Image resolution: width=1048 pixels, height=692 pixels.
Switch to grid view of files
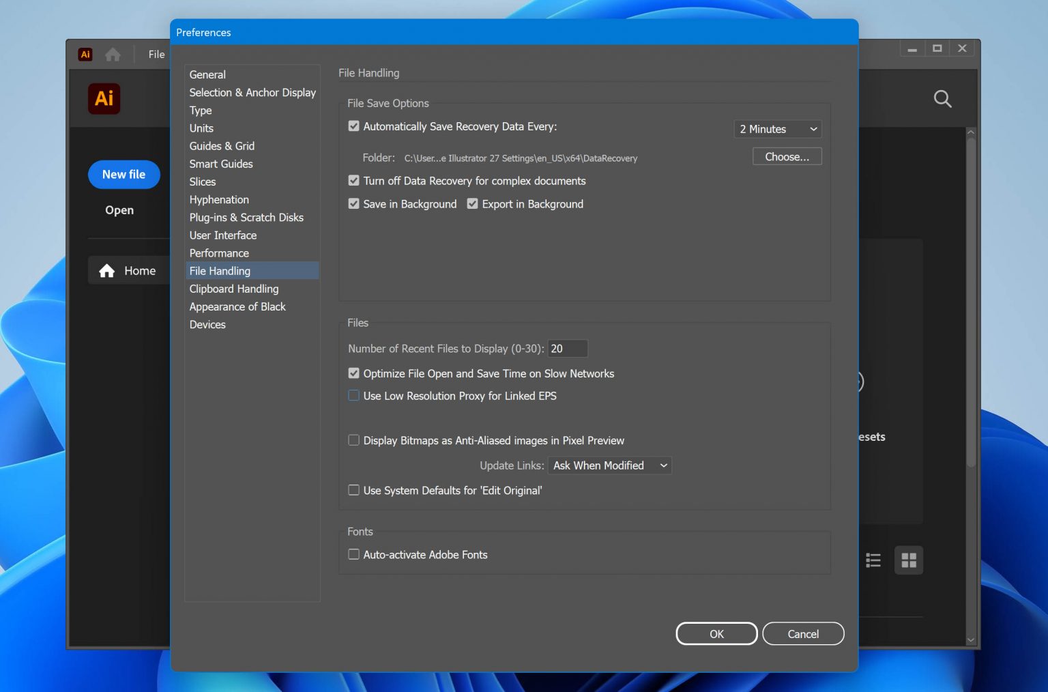coord(908,560)
